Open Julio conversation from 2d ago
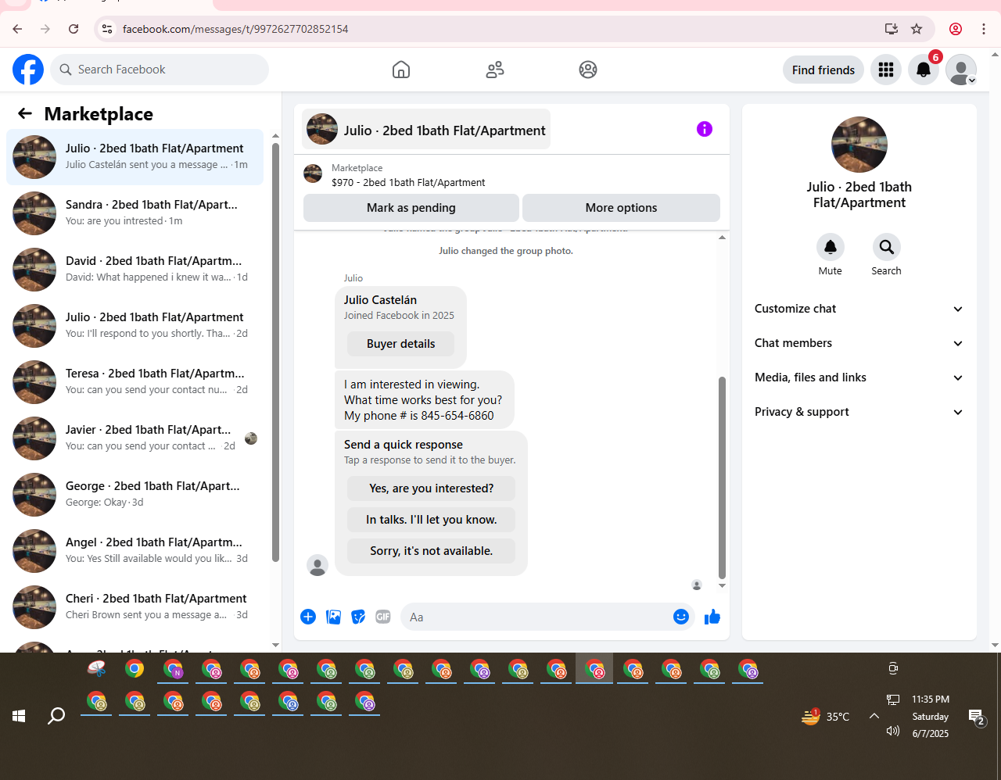 tap(135, 326)
